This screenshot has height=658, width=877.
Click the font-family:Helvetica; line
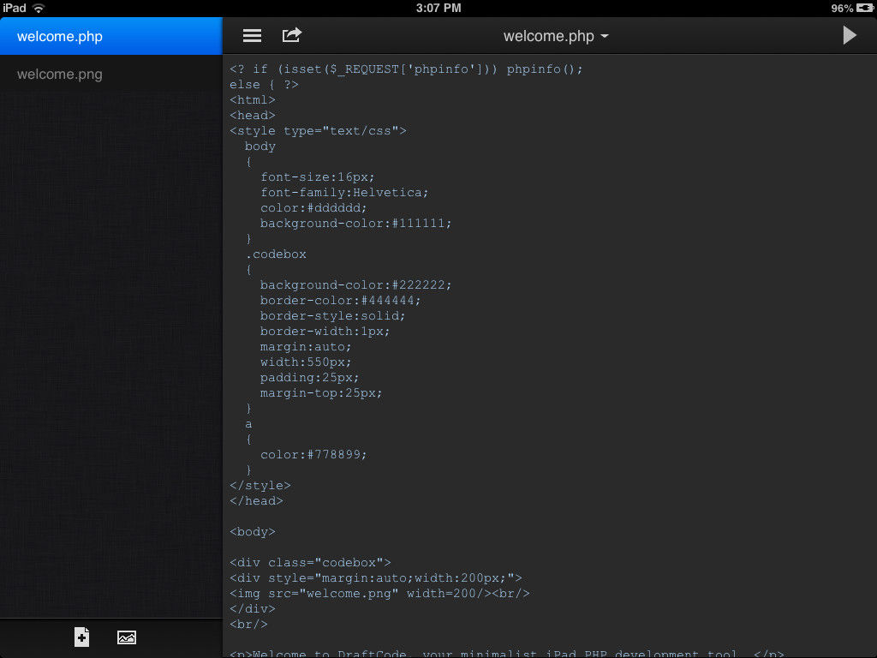point(344,193)
